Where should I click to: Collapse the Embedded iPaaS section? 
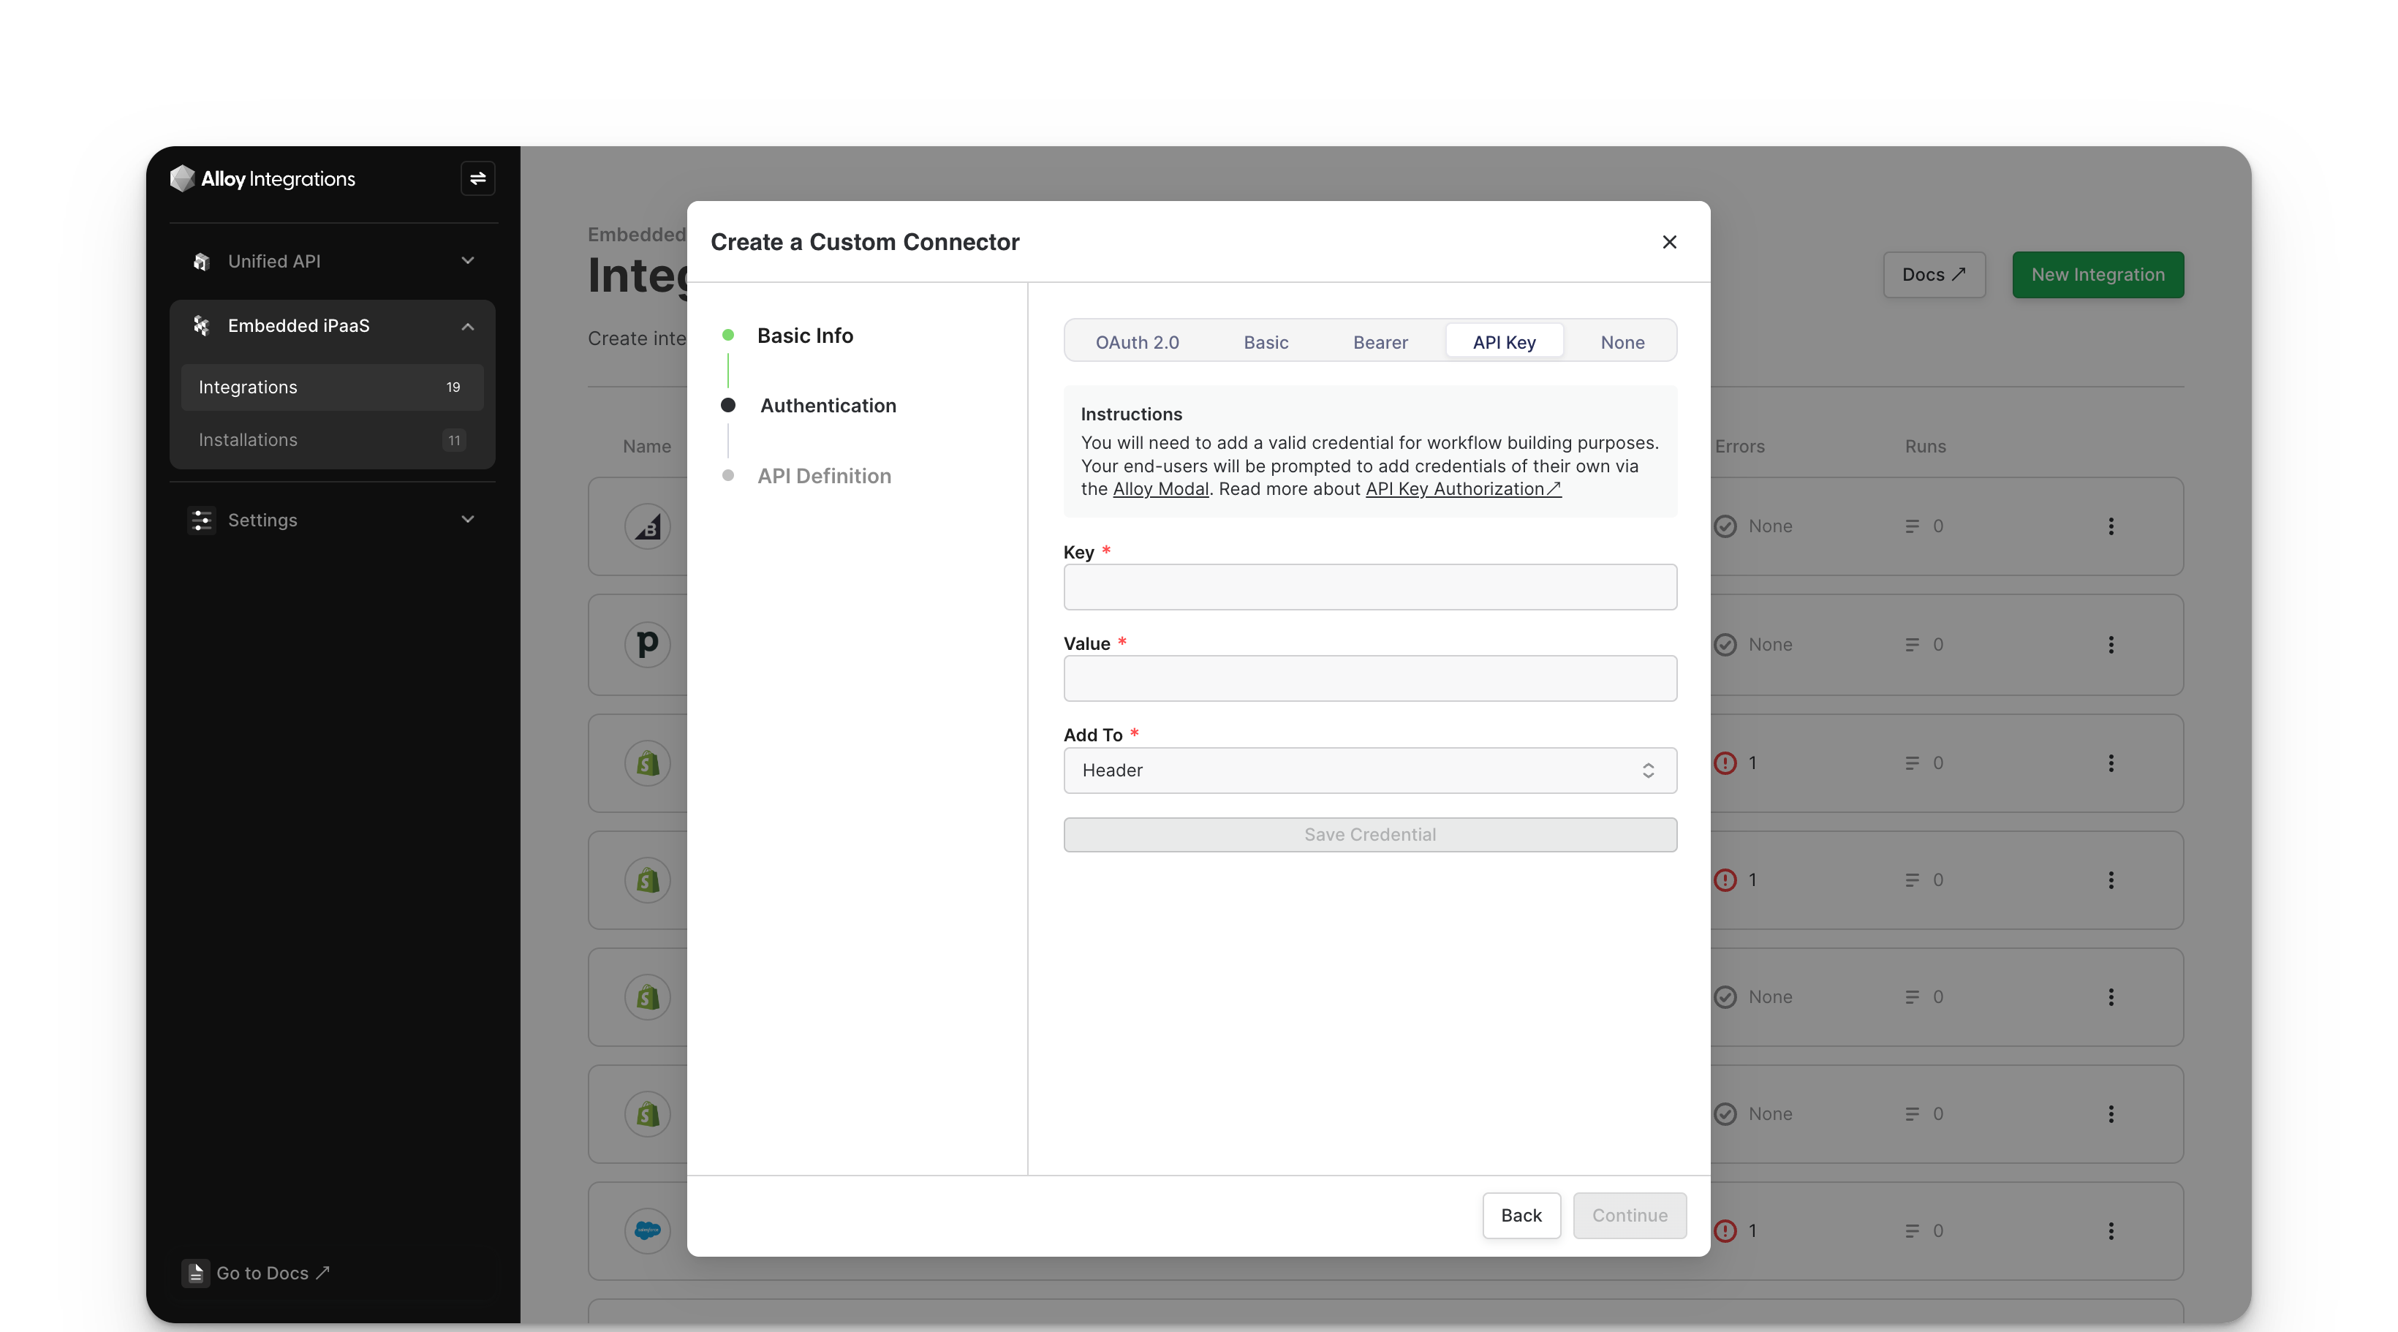click(x=467, y=326)
